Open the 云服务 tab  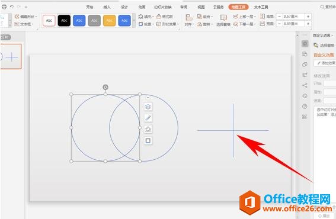[218, 7]
